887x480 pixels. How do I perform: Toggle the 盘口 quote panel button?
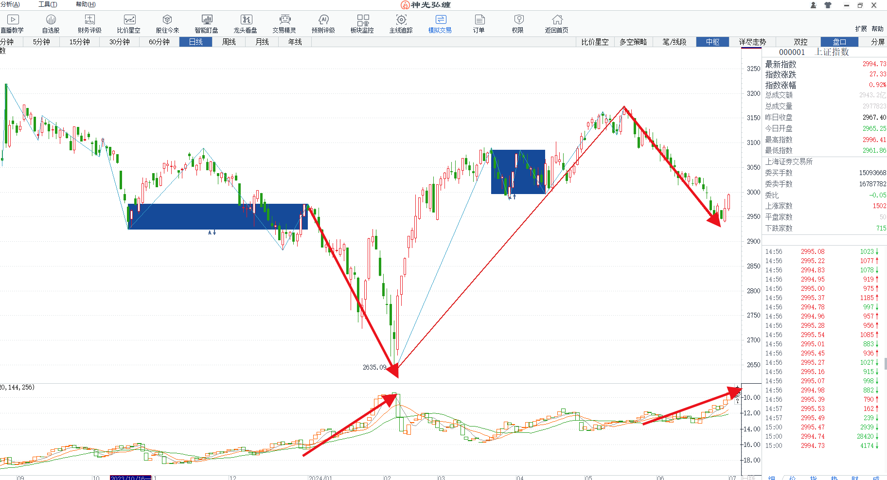click(x=839, y=42)
